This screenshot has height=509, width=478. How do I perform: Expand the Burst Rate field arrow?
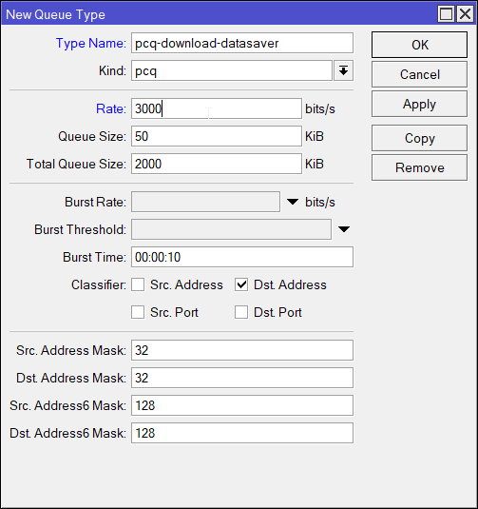tap(293, 202)
